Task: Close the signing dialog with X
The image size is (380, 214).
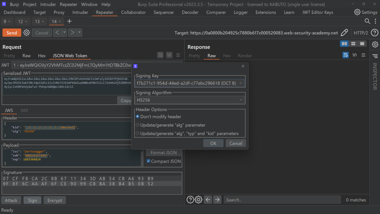Action: (243, 66)
